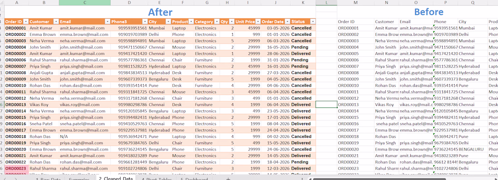The width and height of the screenshot is (498, 180).
Task: Select column A header
Action: (16, 3)
